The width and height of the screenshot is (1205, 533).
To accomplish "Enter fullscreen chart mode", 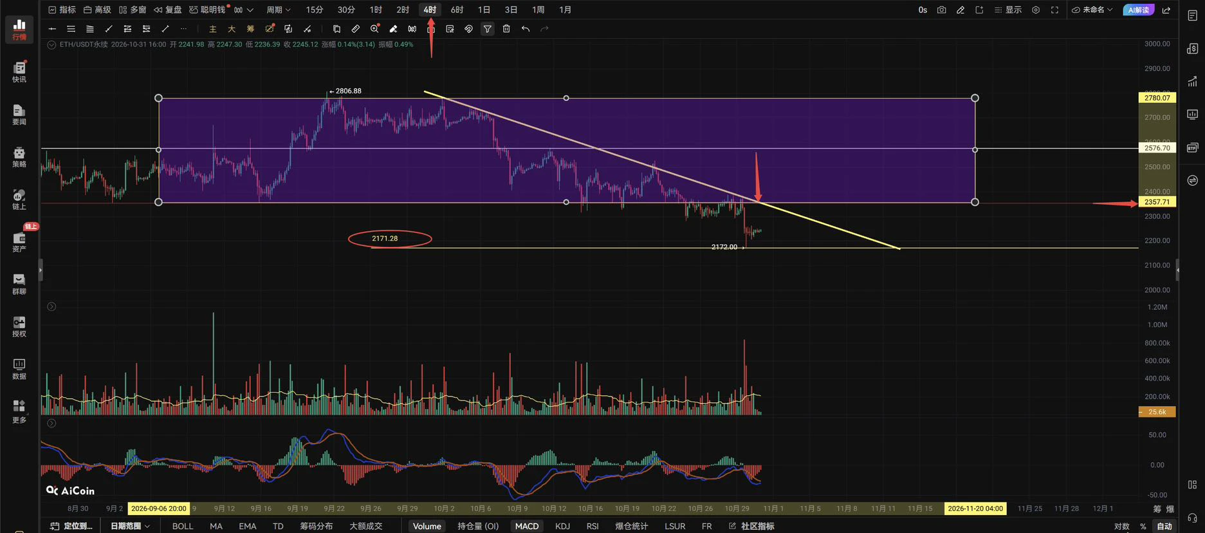I will tap(1054, 10).
